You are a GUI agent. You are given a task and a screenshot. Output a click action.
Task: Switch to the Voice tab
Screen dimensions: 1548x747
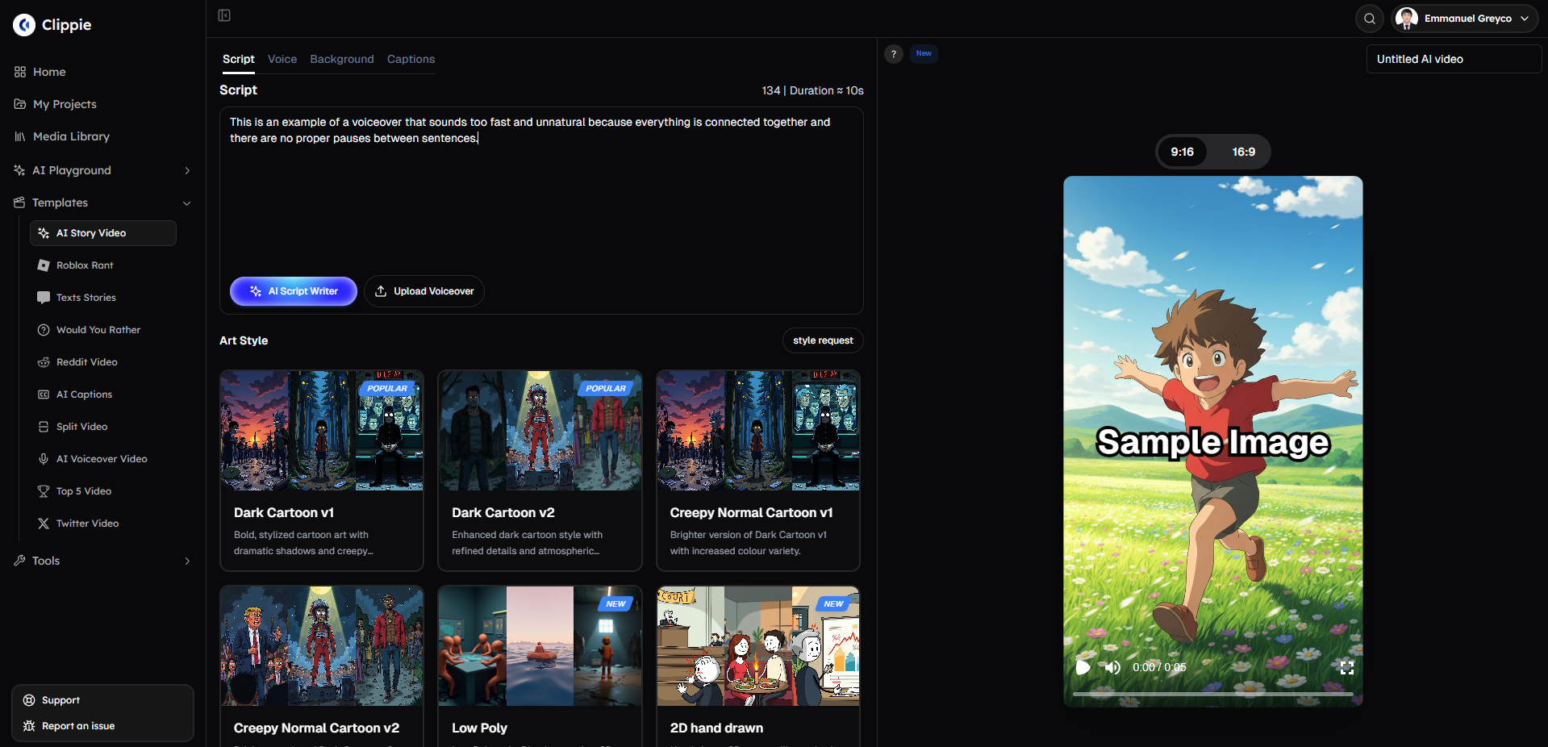coord(282,59)
